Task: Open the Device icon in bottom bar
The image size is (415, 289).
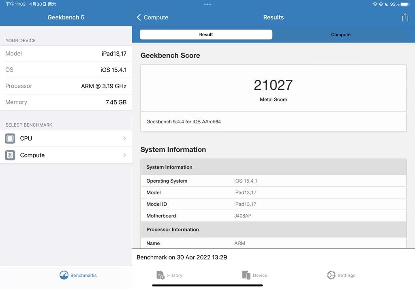Action: [x=246, y=275]
